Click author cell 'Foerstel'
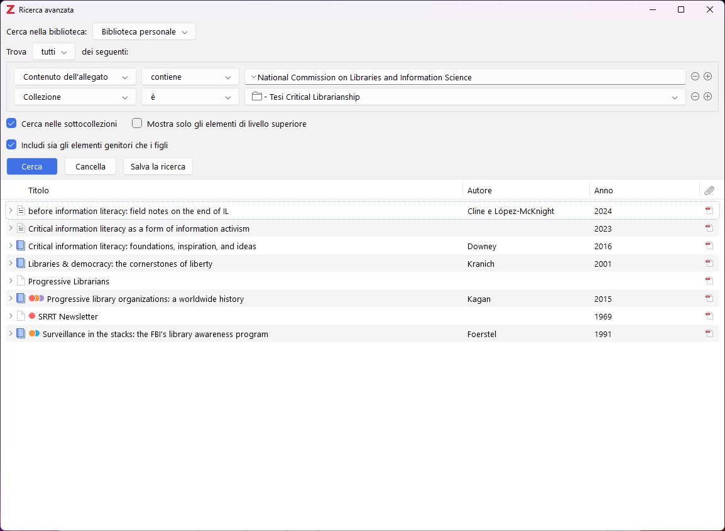Image resolution: width=725 pixels, height=531 pixels. [x=482, y=334]
